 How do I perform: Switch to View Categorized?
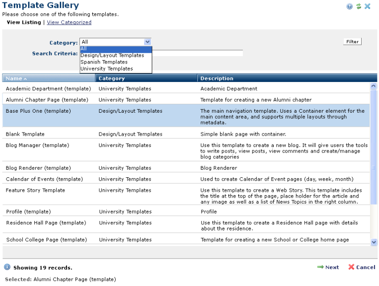[69, 22]
